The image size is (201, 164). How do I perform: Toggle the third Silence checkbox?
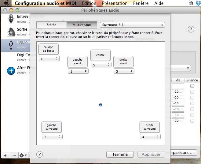coord(192,98)
